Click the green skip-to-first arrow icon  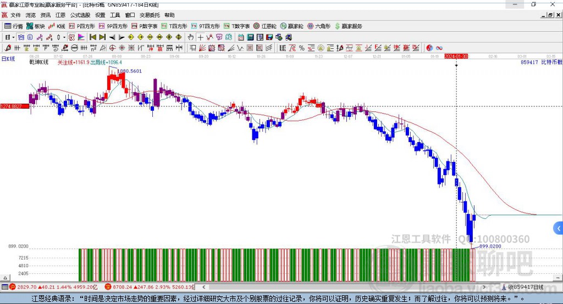click(x=93, y=37)
